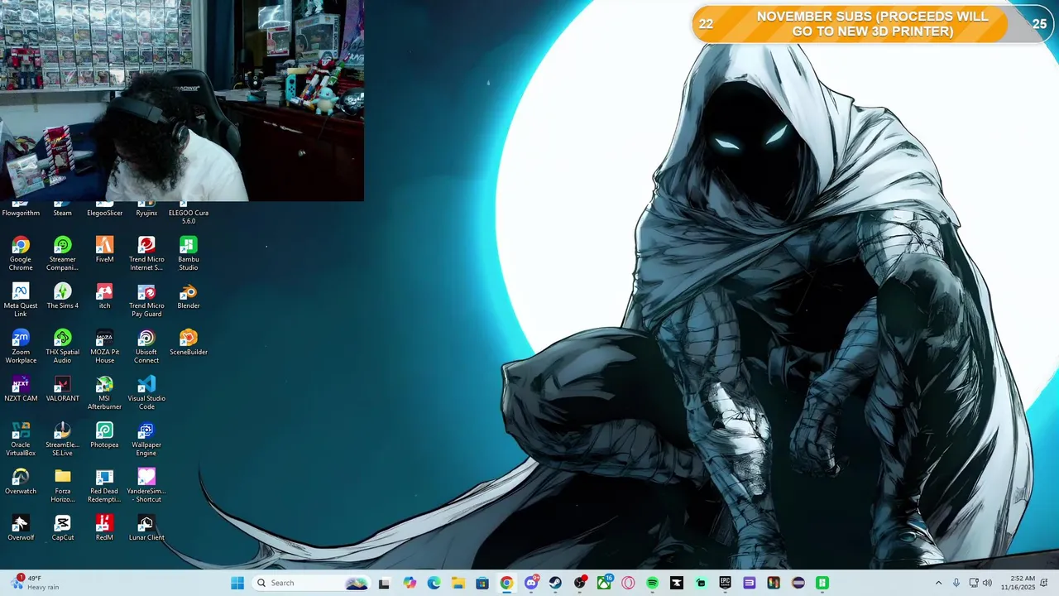Open the Oracle VirtualBox shortcut
This screenshot has height=596, width=1059.
click(x=21, y=439)
